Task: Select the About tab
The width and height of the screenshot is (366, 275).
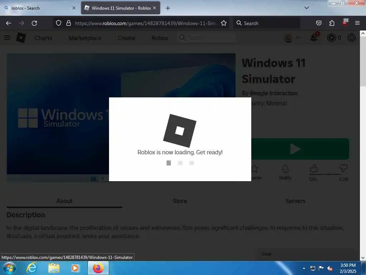Action: point(64,201)
